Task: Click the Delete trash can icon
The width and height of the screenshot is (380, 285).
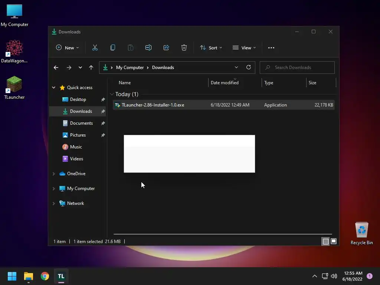Action: [x=184, y=48]
